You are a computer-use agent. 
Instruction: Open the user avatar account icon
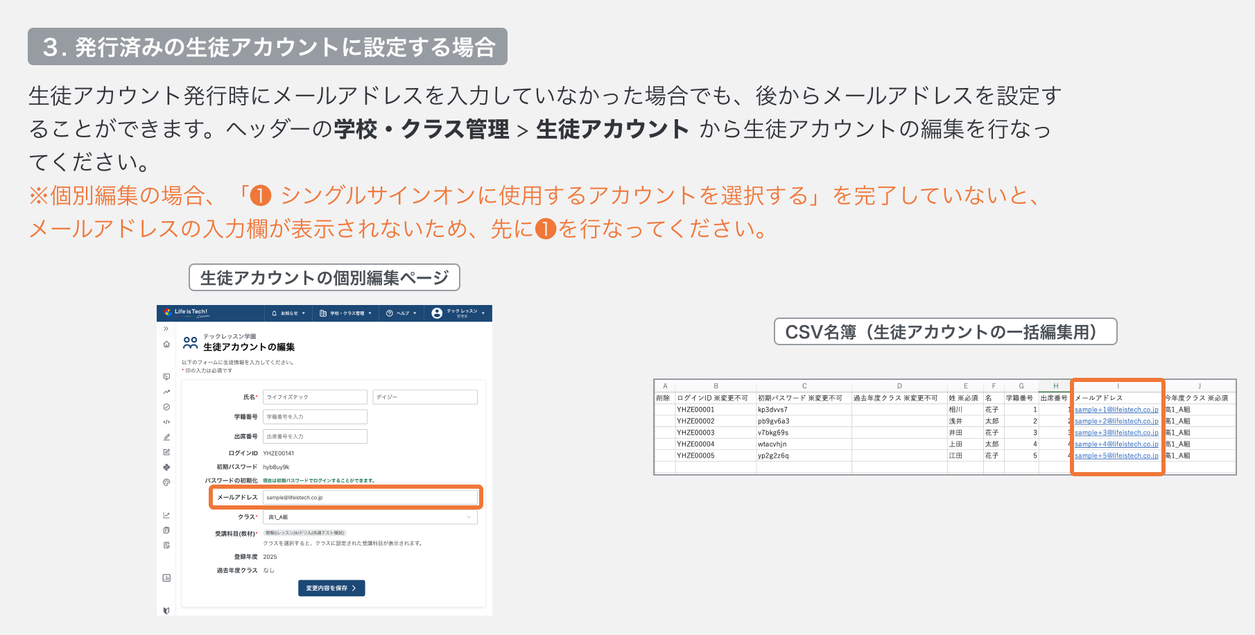(x=437, y=313)
